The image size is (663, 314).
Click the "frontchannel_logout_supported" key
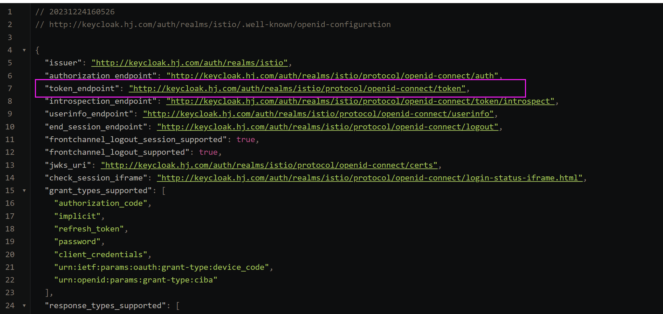pos(117,152)
